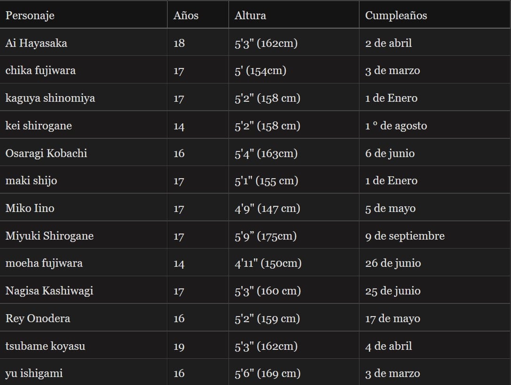Viewport: 511px width, 385px height.
Task: Click the chika fujiwara name cell
Action: pyautogui.click(x=40, y=71)
